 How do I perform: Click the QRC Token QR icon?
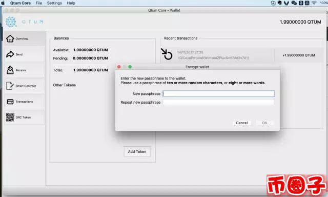tap(10, 117)
